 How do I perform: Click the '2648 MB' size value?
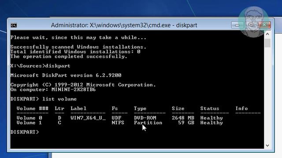click(183, 118)
